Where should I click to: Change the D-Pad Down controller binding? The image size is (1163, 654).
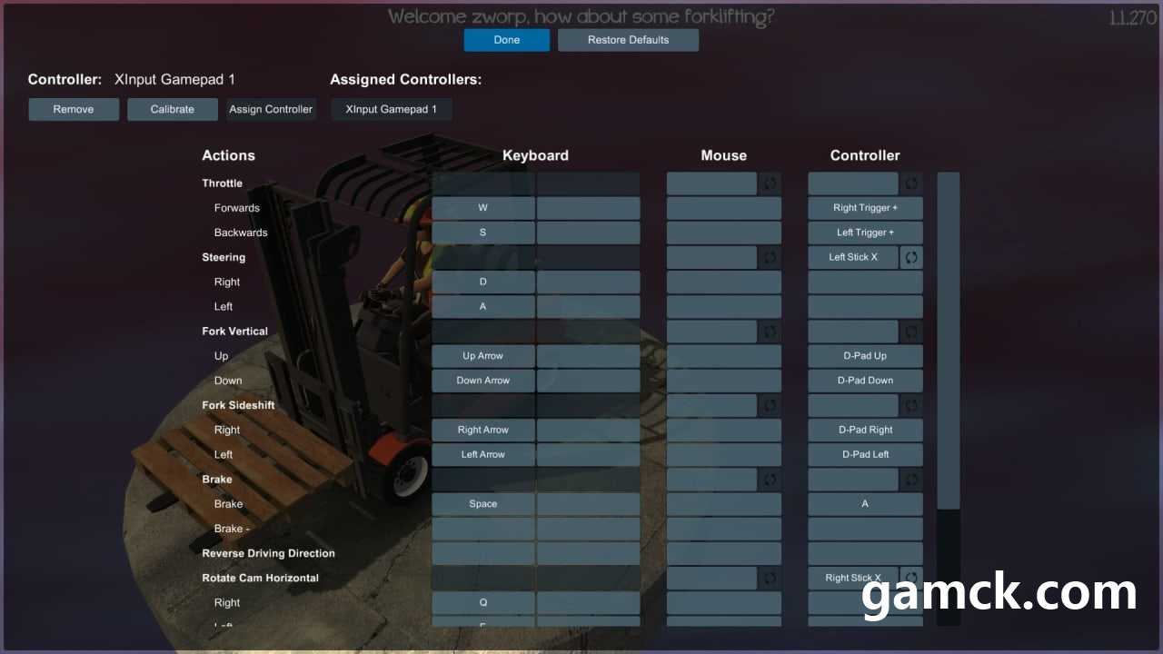click(865, 381)
